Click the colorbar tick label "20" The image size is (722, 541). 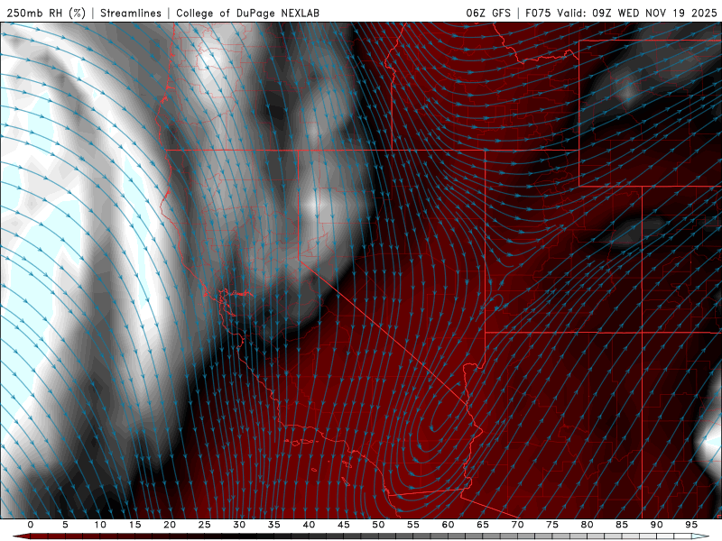(170, 525)
